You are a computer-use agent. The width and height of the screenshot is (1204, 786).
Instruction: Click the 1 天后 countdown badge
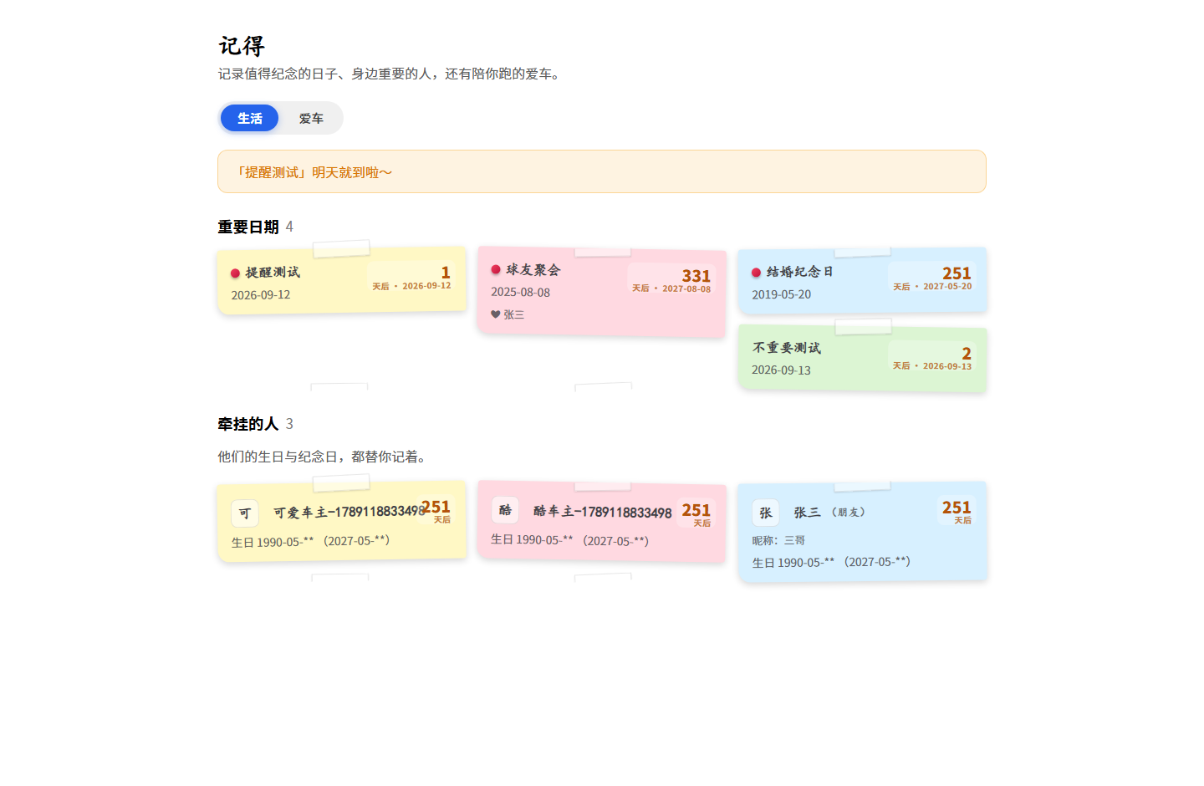(x=412, y=278)
